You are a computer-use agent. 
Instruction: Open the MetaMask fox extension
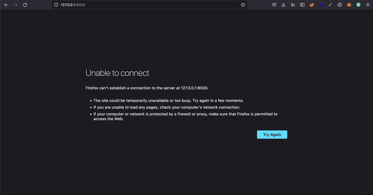tap(349, 5)
